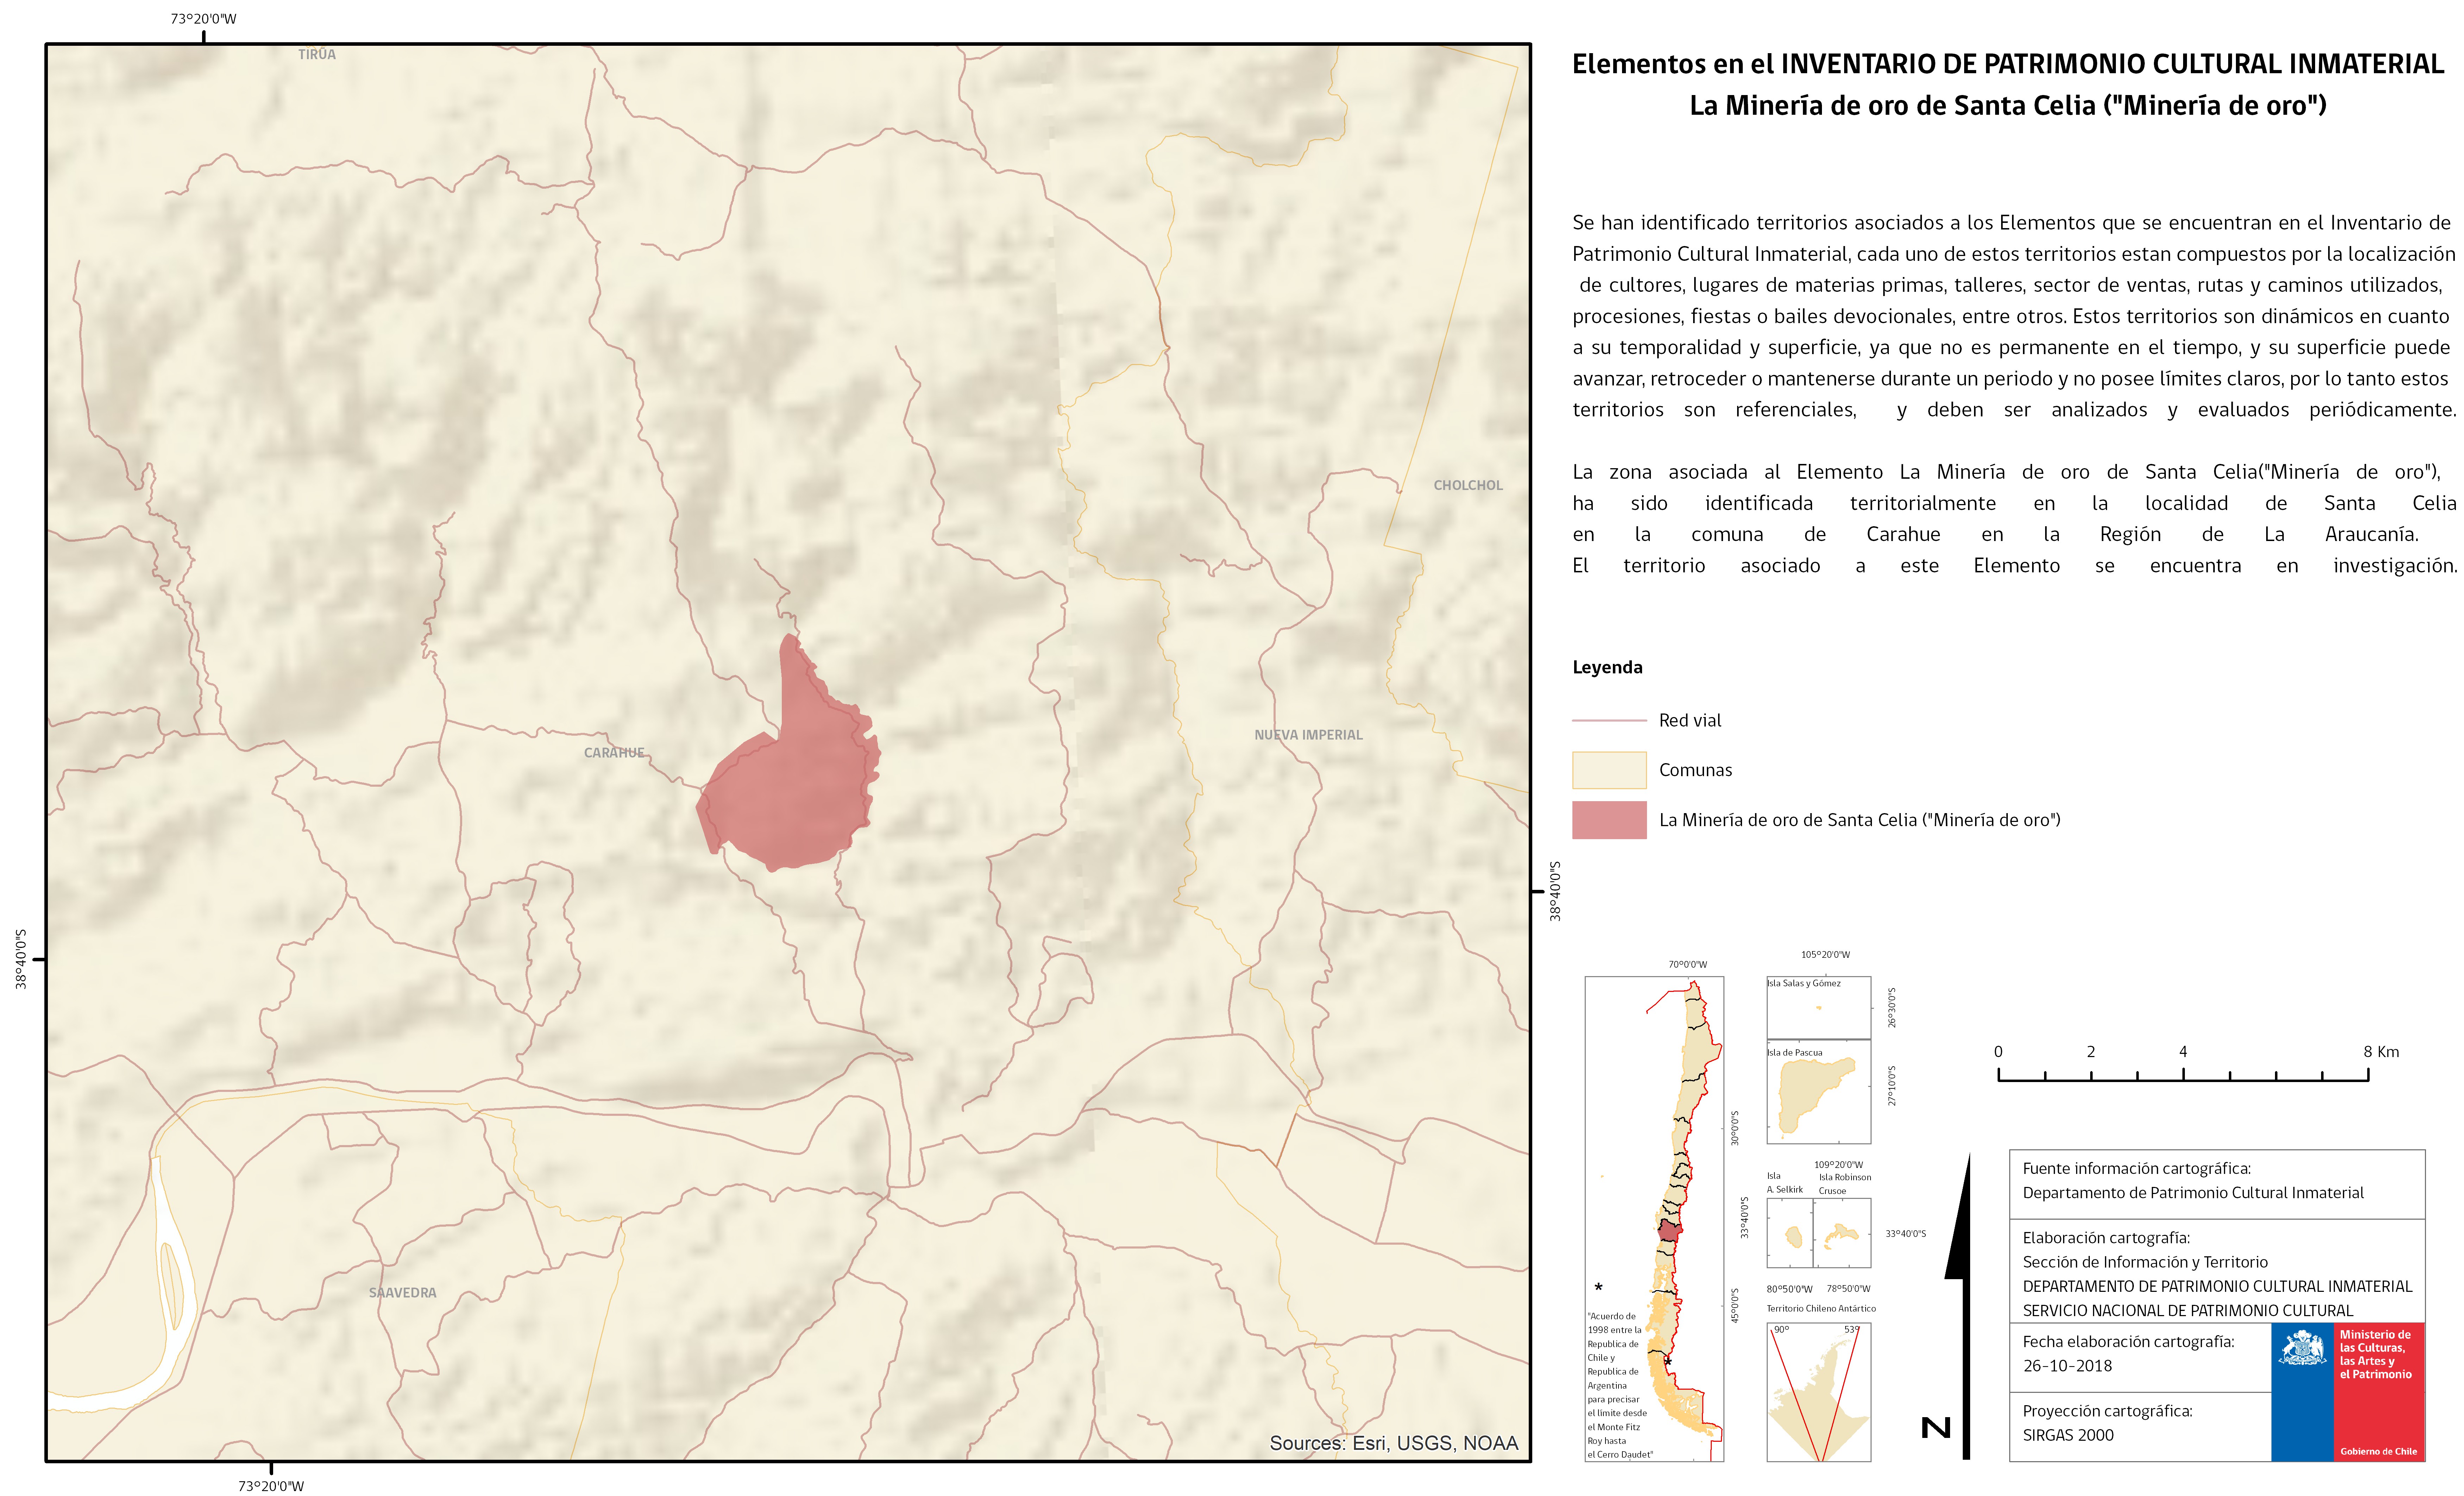The width and height of the screenshot is (2464, 1496).
Task: Click the Isla Robinson Crusoe inset map
Action: [x=1842, y=1233]
